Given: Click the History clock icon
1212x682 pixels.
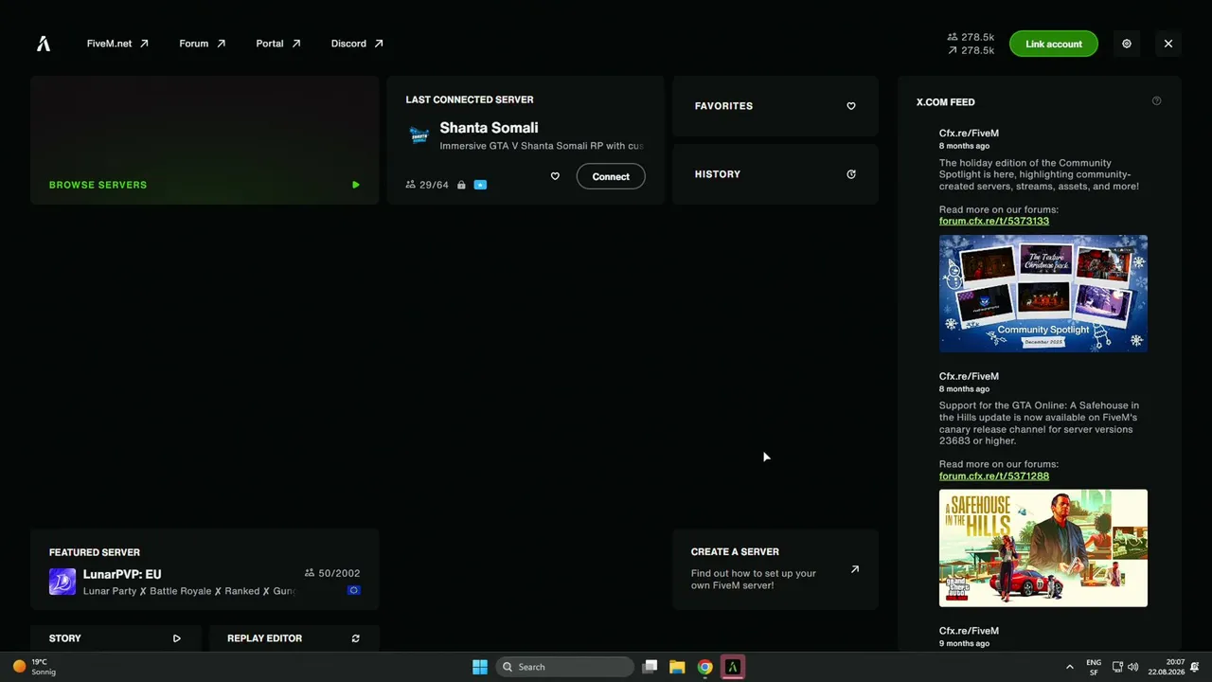Looking at the screenshot, I should click(850, 174).
